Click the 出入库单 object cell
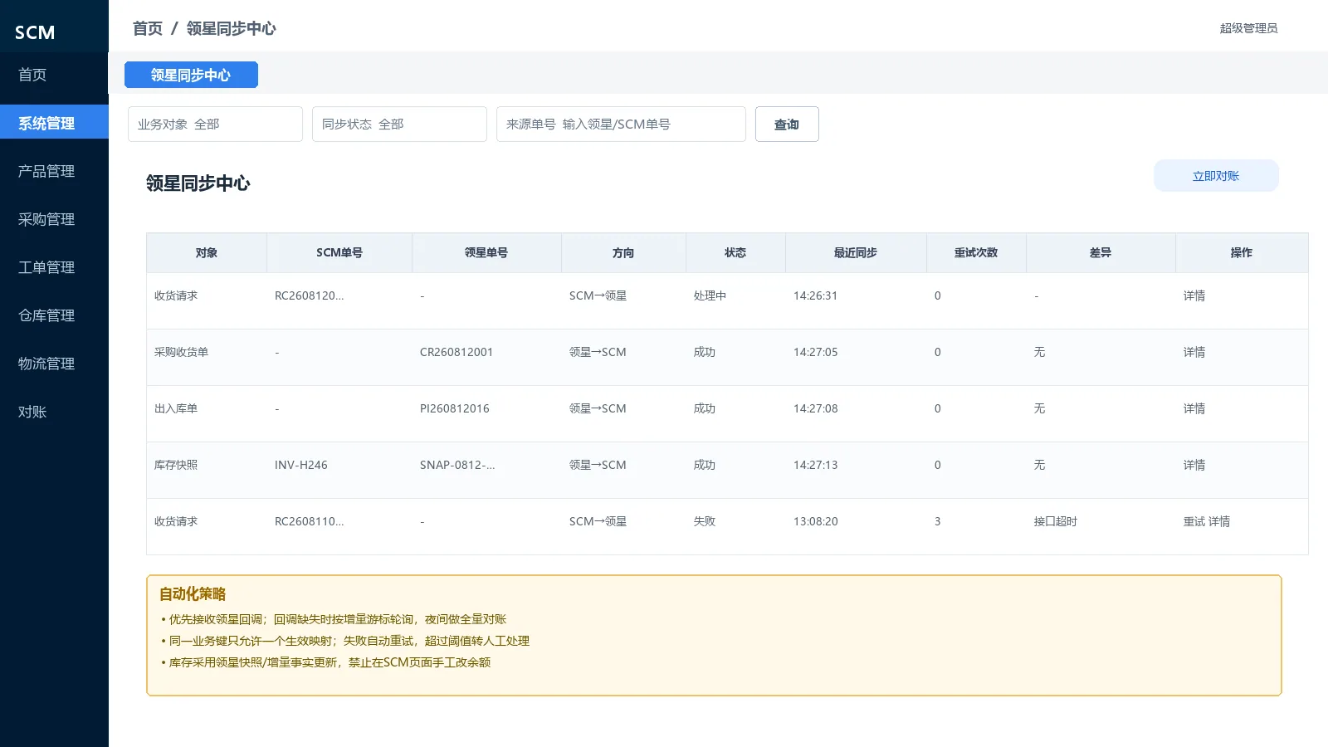Viewport: 1328px width, 747px height. (176, 408)
